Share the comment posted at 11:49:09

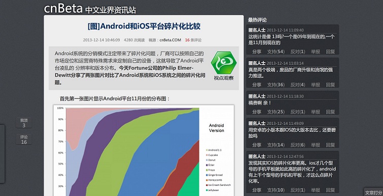tap(257, 145)
